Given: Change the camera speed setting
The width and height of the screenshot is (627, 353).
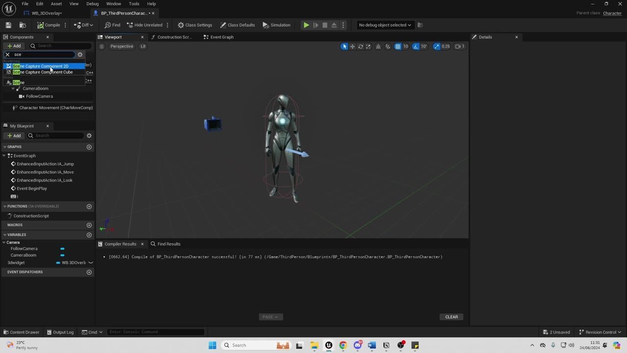Looking at the screenshot, I should coord(459,47).
